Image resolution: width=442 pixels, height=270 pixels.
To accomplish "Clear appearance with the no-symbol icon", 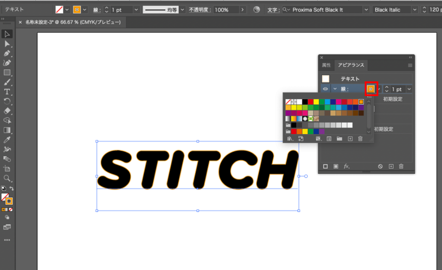I will [380, 166].
